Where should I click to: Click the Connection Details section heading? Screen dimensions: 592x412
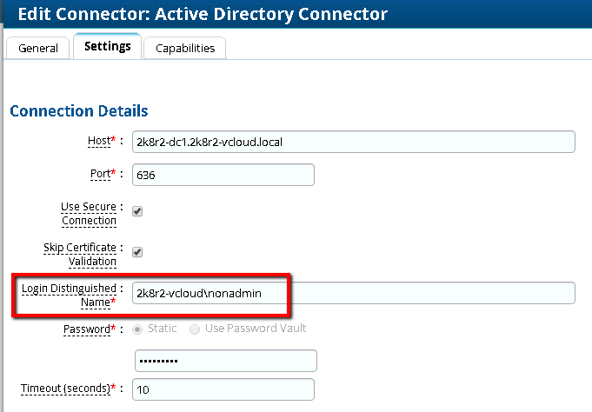[78, 111]
